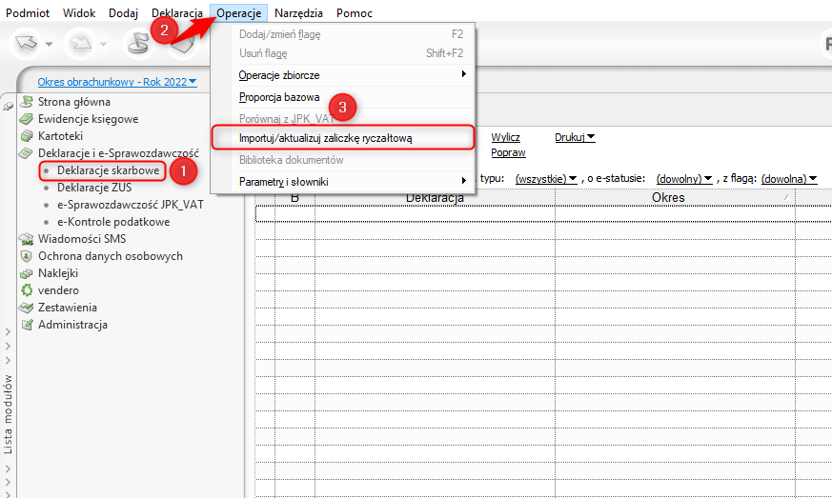Select e-Kontrole podatkowe item

113,222
